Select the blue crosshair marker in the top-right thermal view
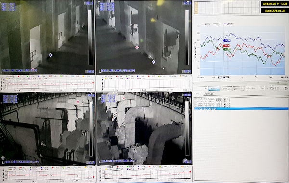 click(153, 62)
